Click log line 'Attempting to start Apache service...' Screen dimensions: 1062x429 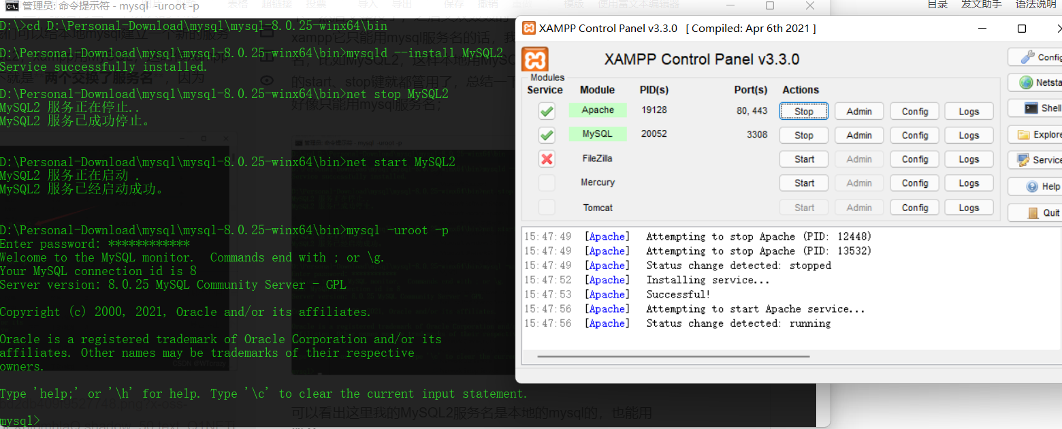[x=756, y=309]
